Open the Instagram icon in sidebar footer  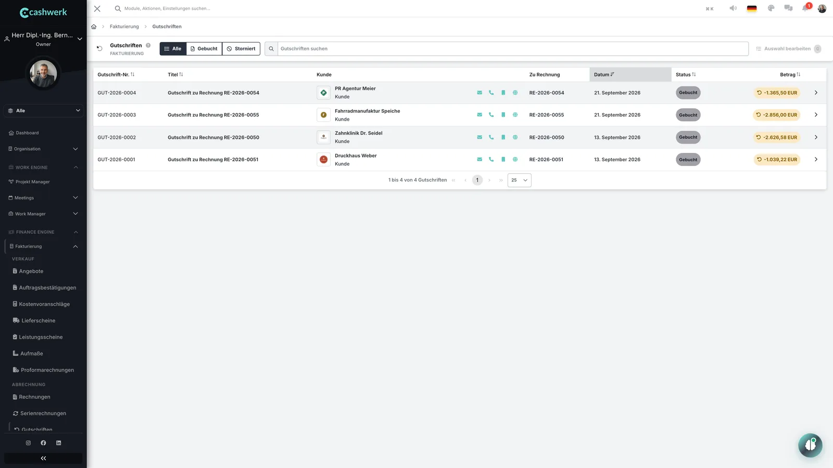pos(28,443)
